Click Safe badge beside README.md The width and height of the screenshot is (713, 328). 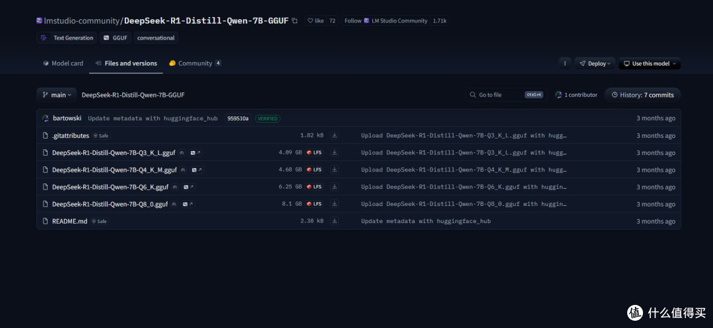pos(99,221)
